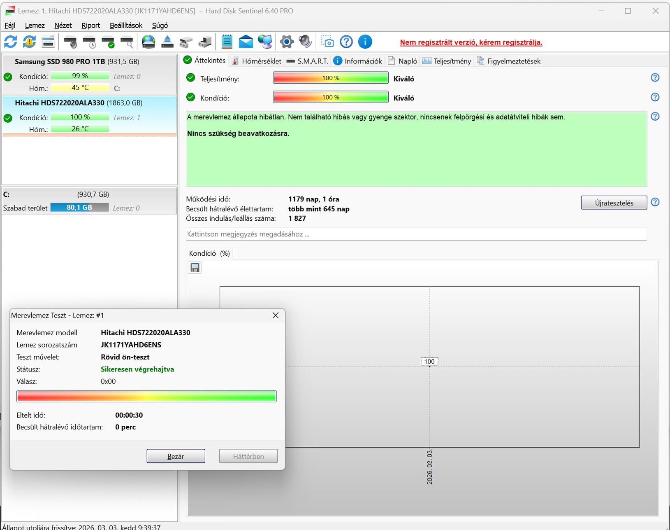The height and width of the screenshot is (530, 670).
Task: Click the blue envelope email icon
Action: pos(246,42)
